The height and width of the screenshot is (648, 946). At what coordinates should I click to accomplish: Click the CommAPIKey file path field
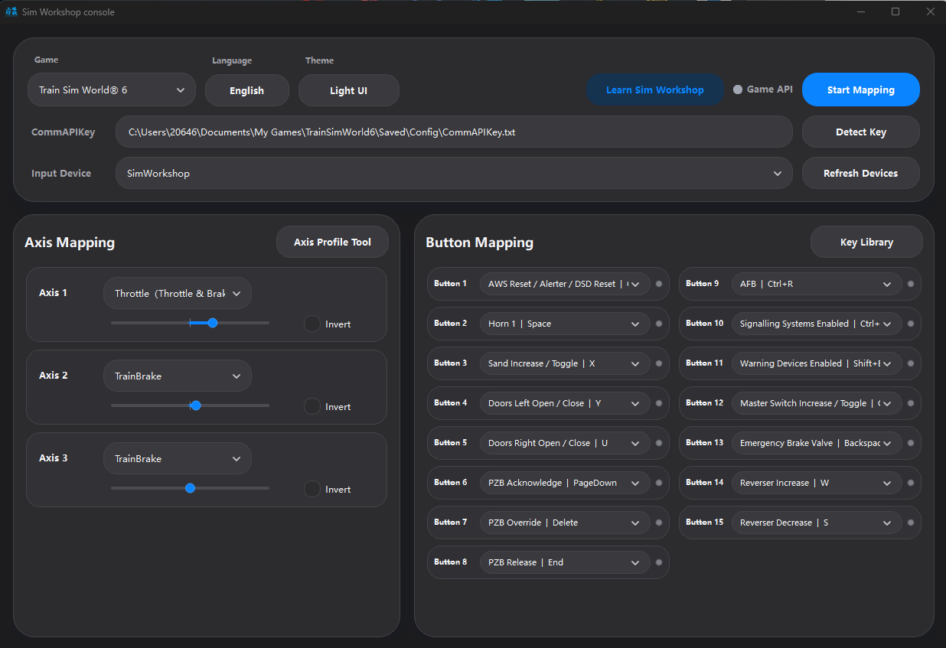454,132
